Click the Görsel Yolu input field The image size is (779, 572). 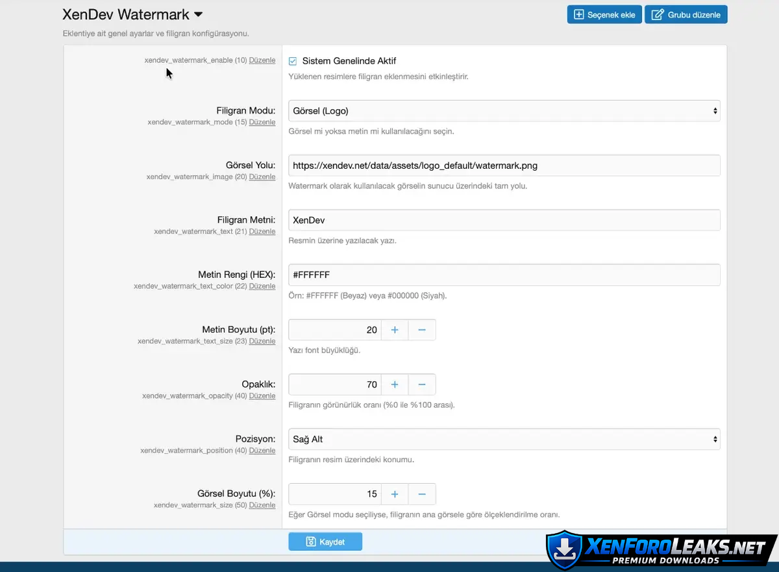click(x=504, y=166)
